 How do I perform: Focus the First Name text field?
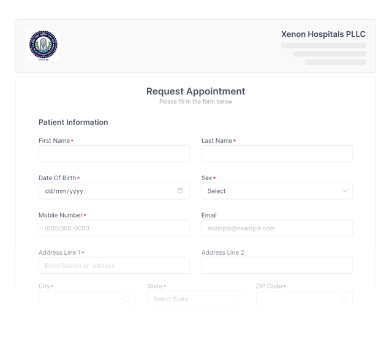(115, 153)
